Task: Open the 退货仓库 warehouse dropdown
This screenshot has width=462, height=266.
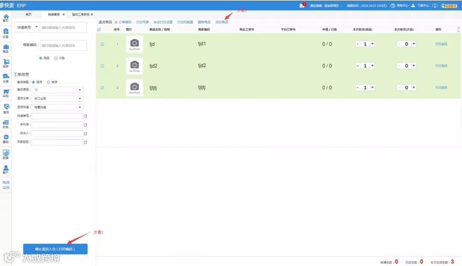Action: tap(57, 99)
